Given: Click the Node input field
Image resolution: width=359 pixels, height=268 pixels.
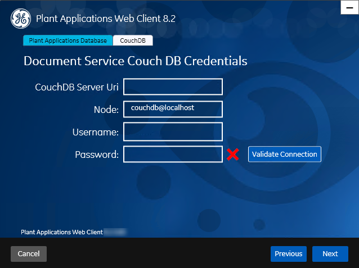Looking at the screenshot, I should [x=173, y=109].
